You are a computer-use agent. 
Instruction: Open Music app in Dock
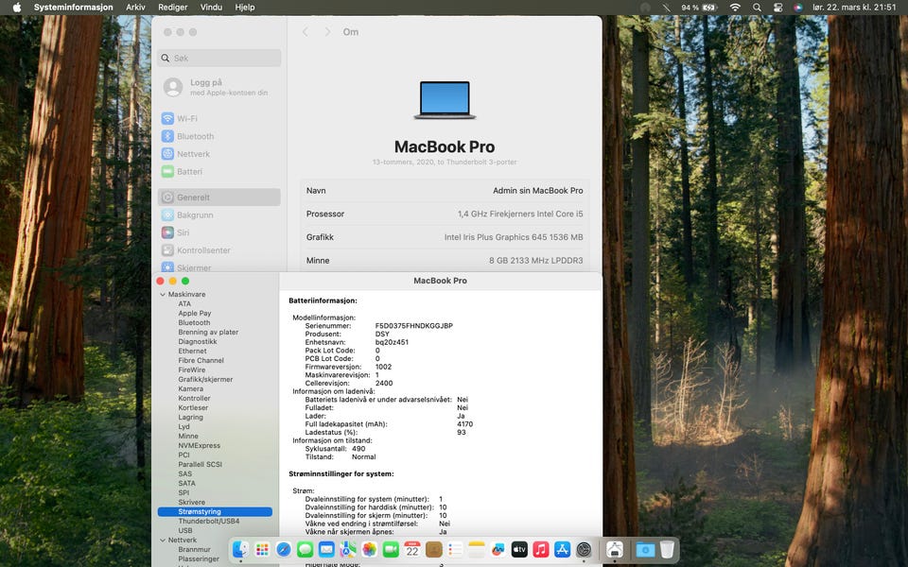[x=541, y=549]
